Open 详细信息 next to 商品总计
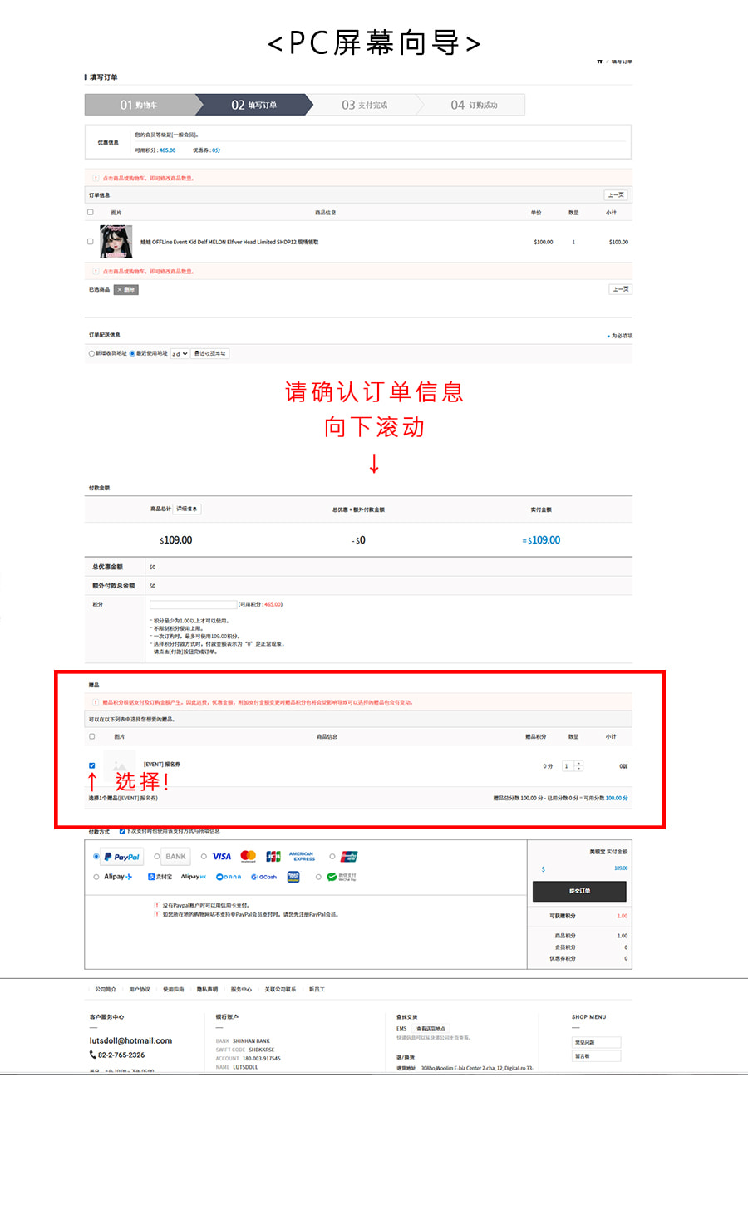 186,509
